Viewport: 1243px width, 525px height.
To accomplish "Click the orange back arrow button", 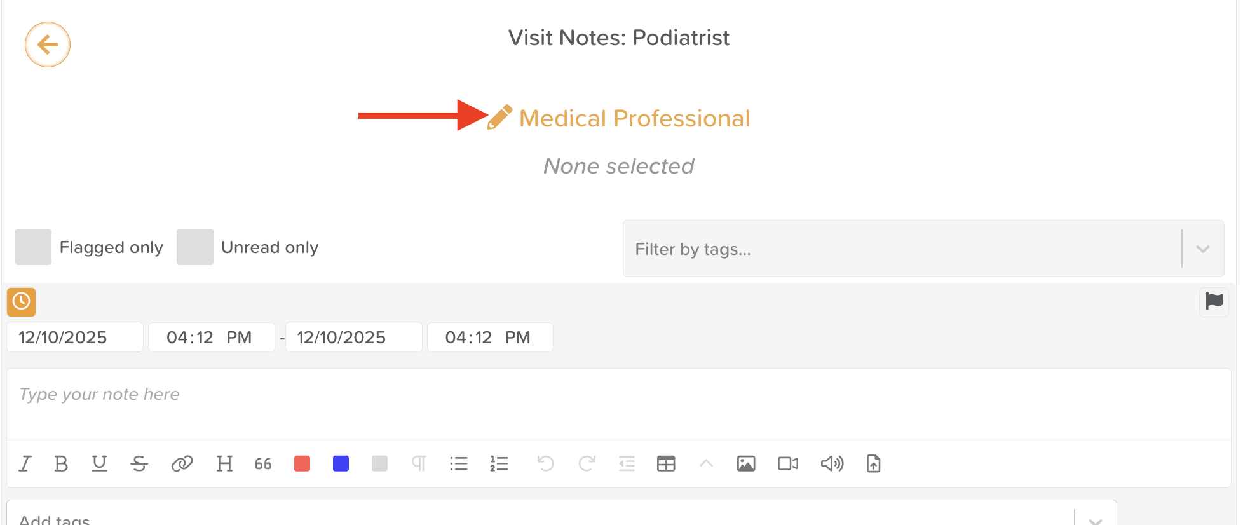I will click(x=48, y=44).
